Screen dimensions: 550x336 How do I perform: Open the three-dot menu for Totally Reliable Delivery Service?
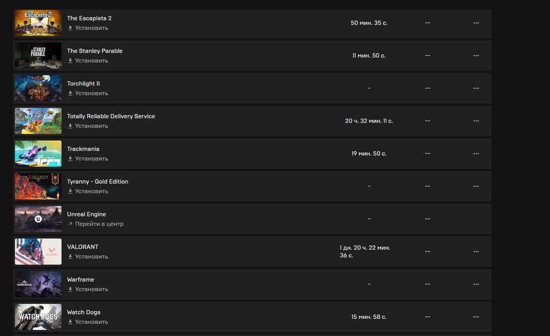pos(476,121)
